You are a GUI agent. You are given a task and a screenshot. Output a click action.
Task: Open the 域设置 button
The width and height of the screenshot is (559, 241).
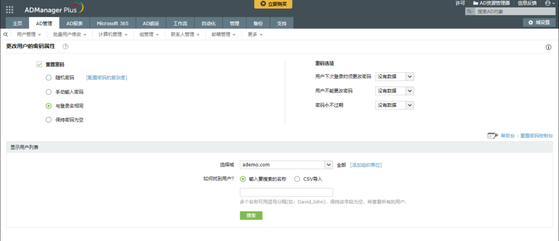click(x=539, y=22)
